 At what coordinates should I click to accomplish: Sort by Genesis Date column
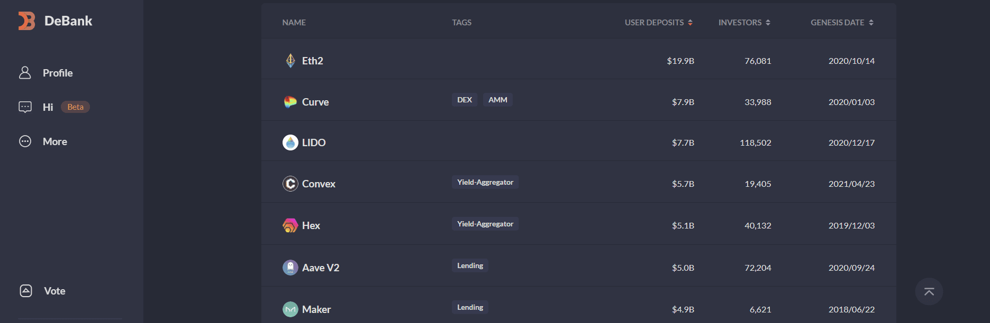point(841,23)
